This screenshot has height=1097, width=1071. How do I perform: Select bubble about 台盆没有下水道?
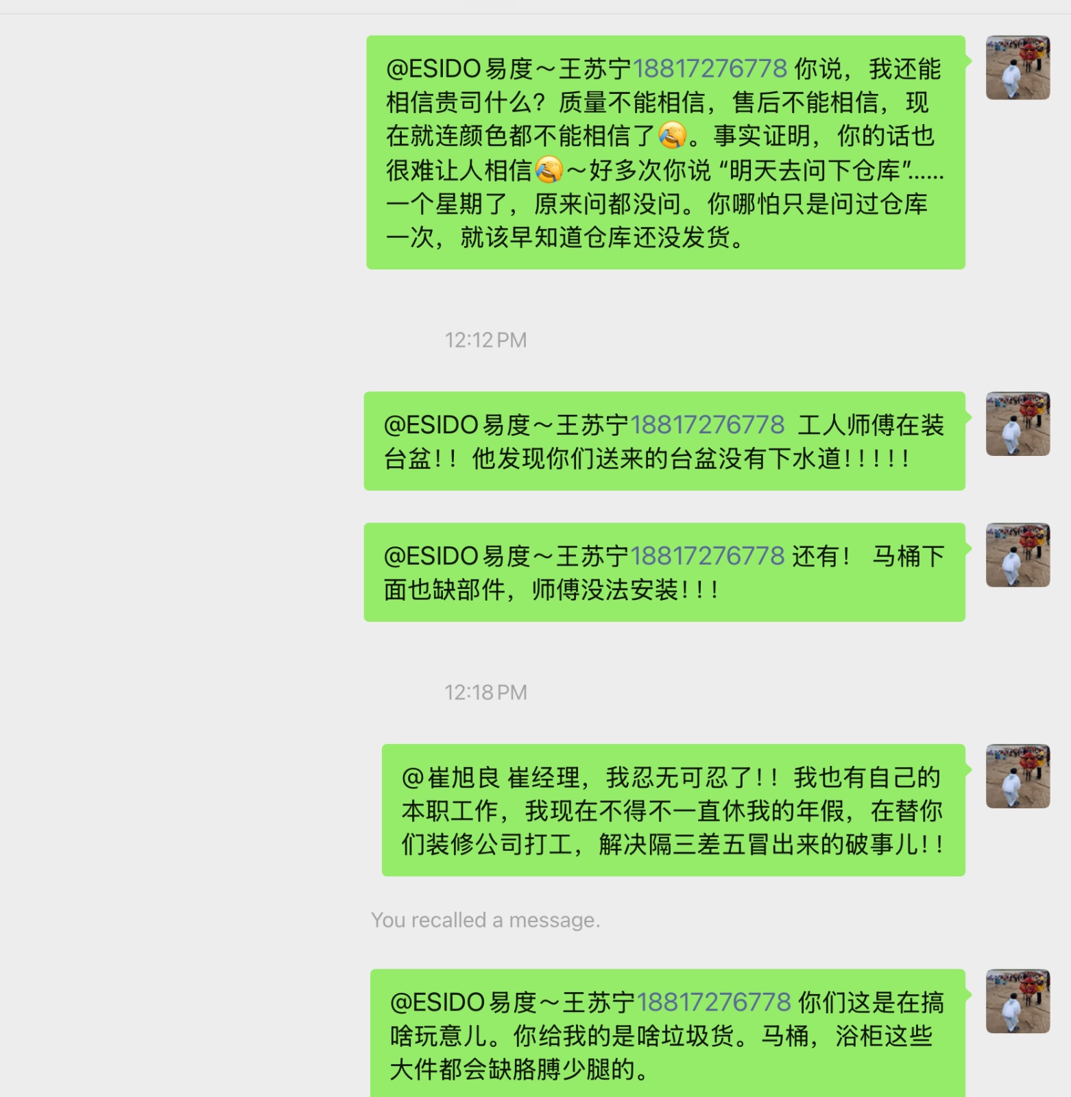tap(664, 441)
